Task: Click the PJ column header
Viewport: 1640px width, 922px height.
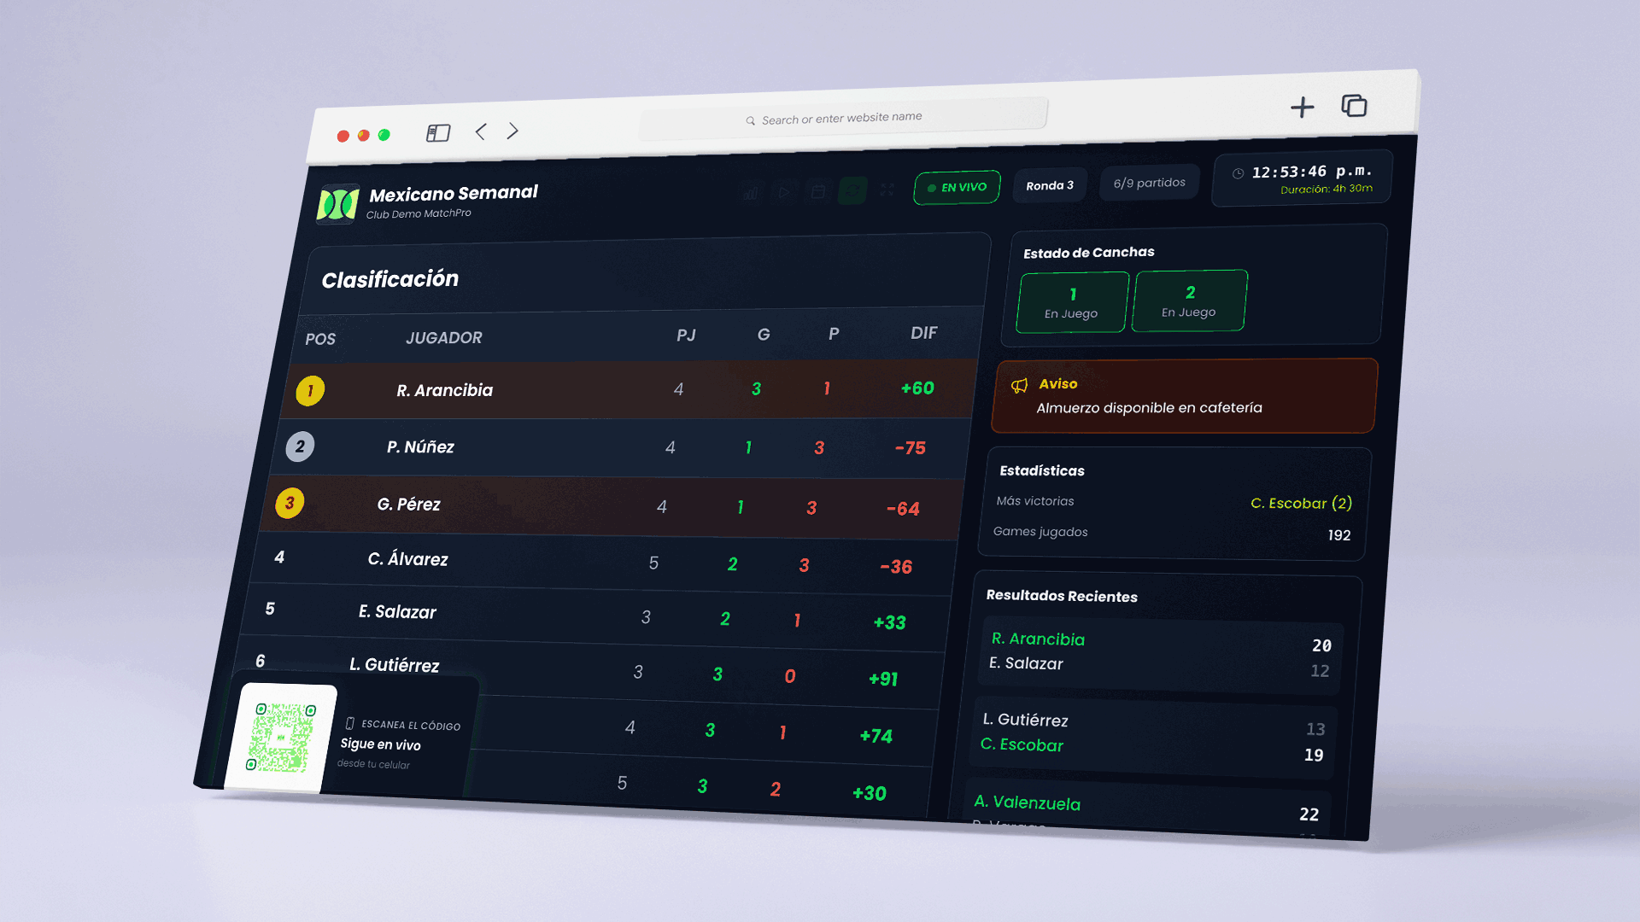Action: [686, 336]
